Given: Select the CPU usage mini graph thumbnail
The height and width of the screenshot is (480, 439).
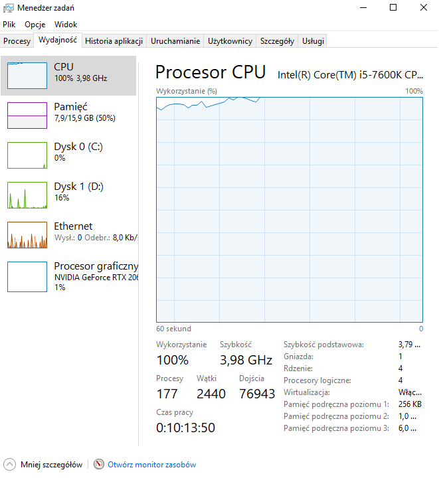Looking at the screenshot, I should point(27,76).
